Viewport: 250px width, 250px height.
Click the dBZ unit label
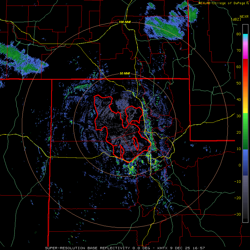point(236,19)
